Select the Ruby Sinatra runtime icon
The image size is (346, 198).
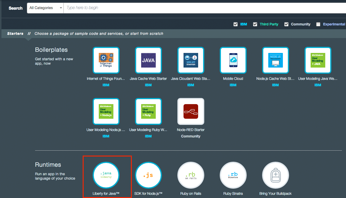(233, 175)
